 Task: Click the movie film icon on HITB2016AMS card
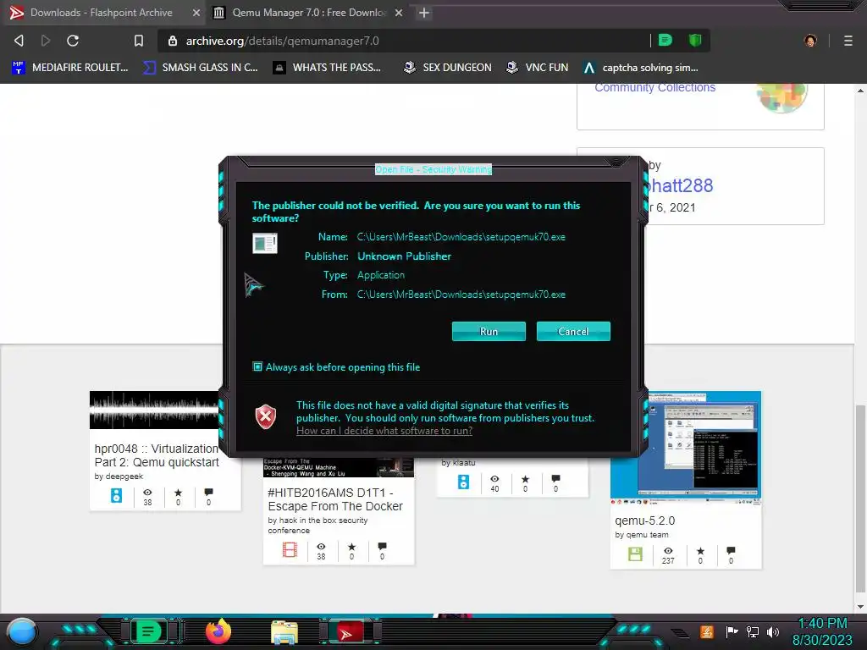tap(290, 549)
